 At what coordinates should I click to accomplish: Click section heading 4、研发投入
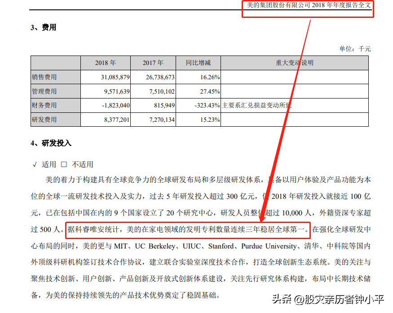[51, 143]
